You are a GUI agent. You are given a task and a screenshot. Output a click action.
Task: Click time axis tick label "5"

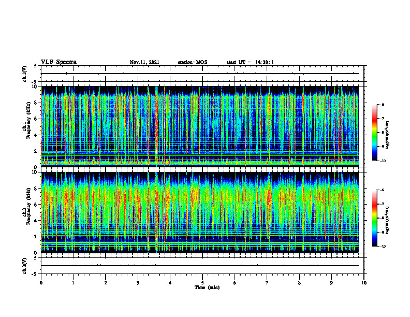(x=202, y=283)
